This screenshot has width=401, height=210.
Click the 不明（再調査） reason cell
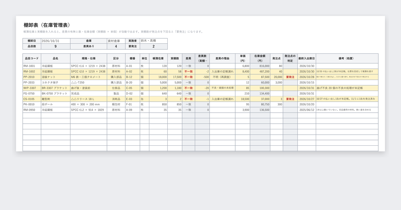coord(223,77)
